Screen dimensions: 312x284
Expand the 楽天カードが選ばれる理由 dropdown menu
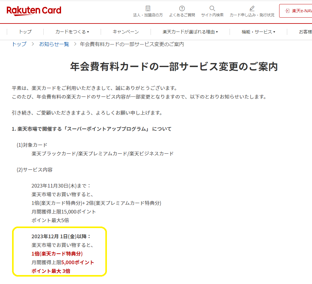pos(190,32)
